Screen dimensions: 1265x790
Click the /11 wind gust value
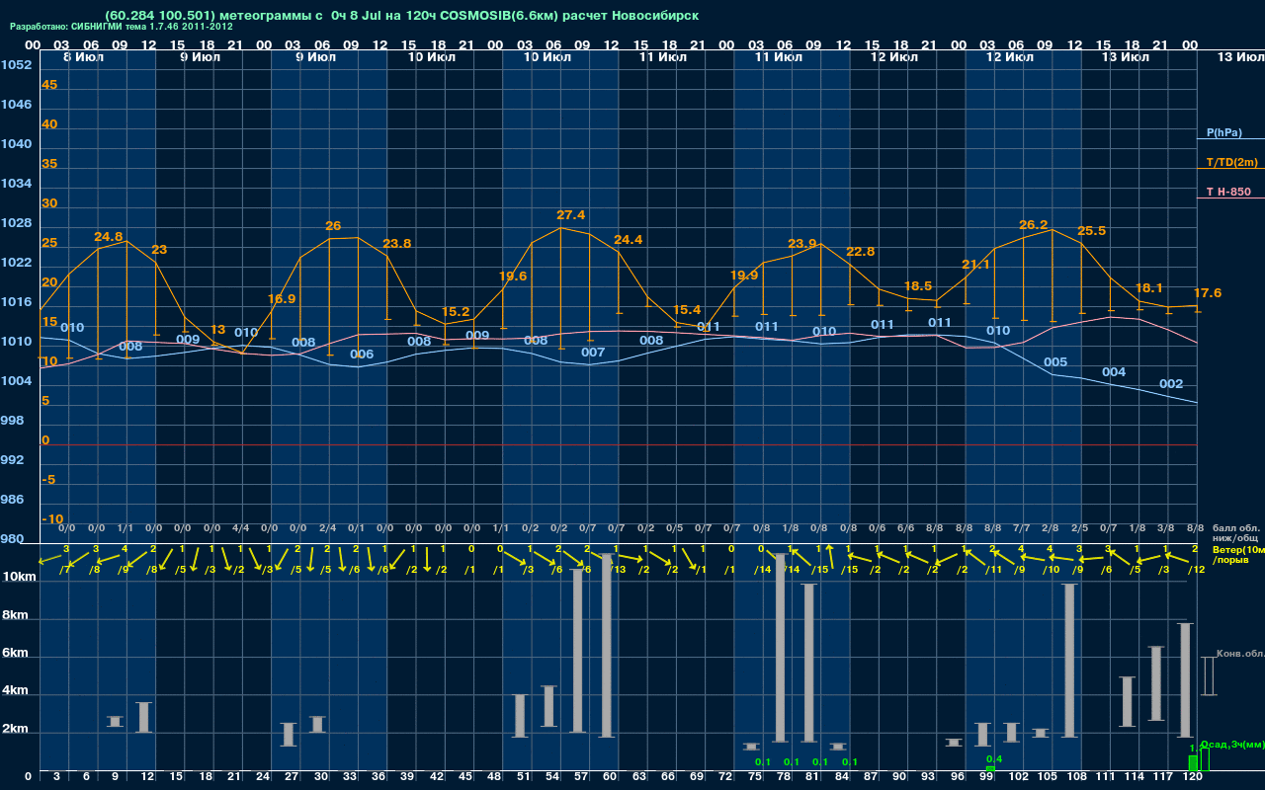pos(994,570)
